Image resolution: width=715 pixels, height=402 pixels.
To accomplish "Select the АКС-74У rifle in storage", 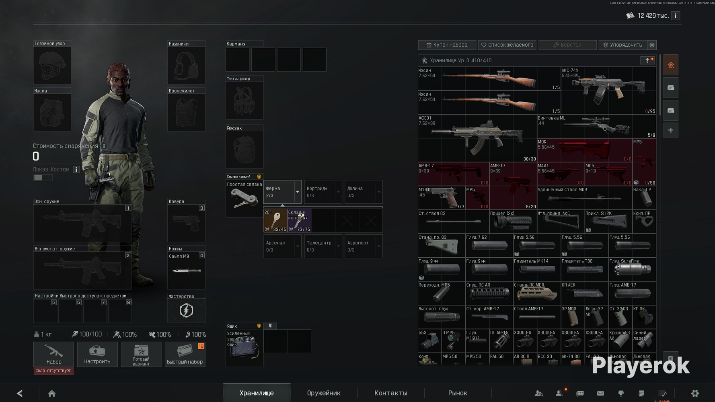I will tap(608, 90).
